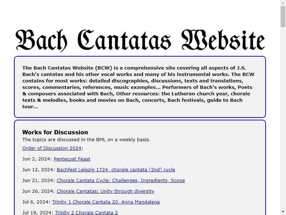Click the 'Jul 6, 2024:' date text

pos(36,202)
